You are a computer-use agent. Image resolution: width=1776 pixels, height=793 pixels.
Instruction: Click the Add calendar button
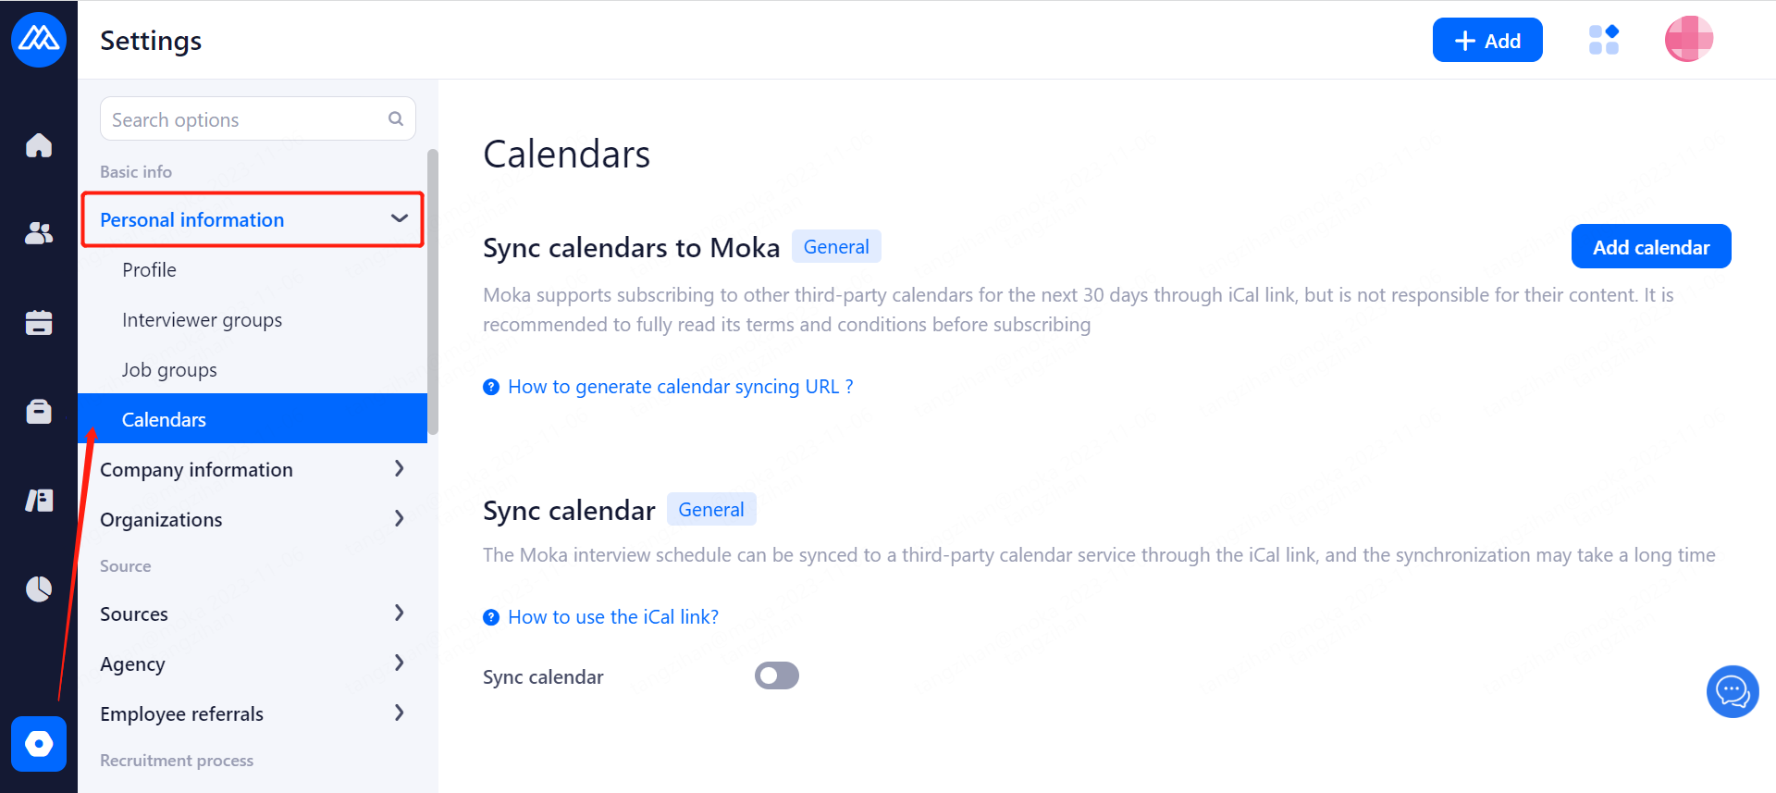(1650, 247)
